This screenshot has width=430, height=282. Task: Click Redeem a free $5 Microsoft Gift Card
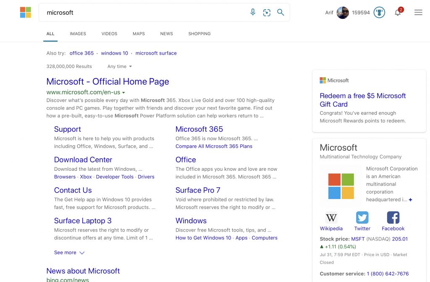(x=362, y=100)
